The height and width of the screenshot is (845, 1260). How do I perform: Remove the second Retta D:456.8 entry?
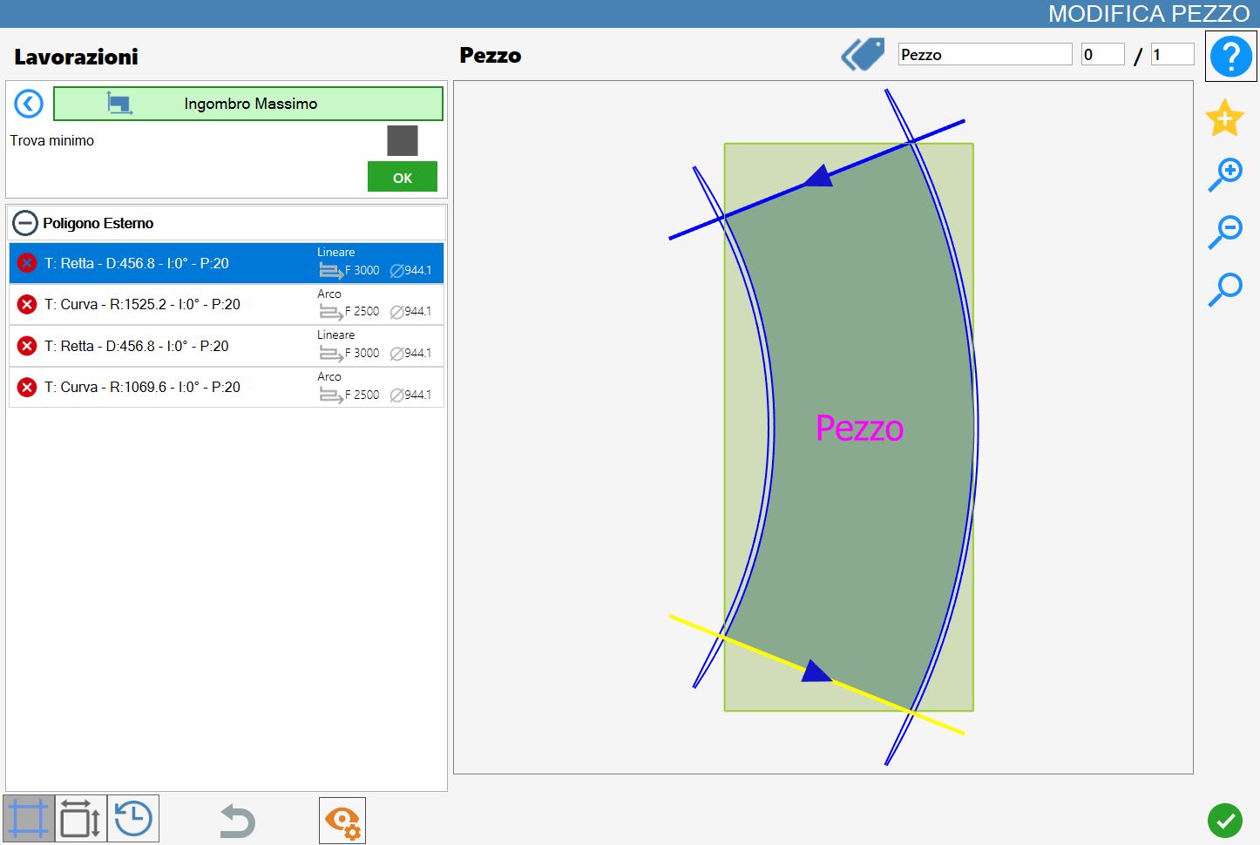tap(27, 346)
